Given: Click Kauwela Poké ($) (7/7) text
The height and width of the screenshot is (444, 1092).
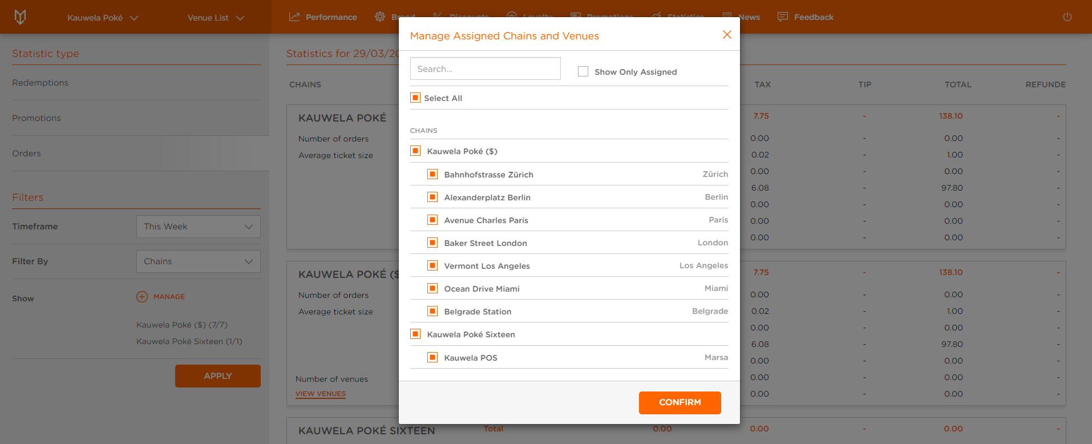Looking at the screenshot, I should (x=182, y=325).
